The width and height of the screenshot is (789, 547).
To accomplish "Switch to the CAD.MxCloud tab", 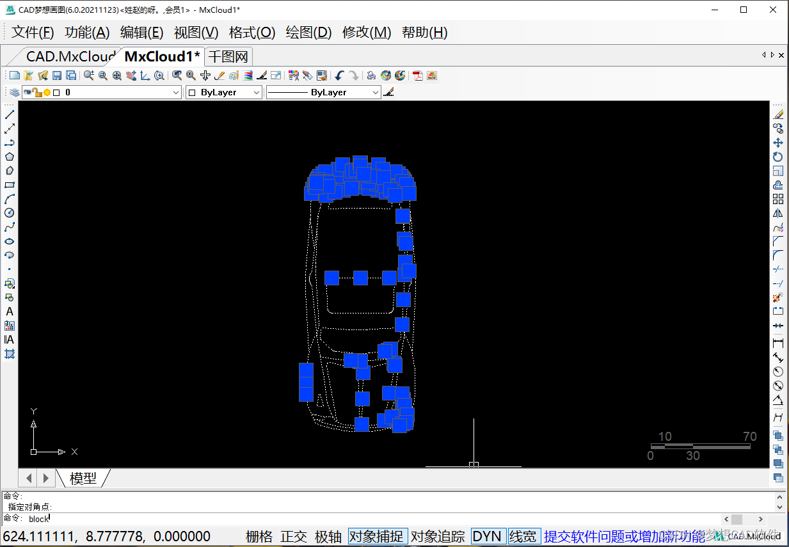I will click(x=70, y=56).
